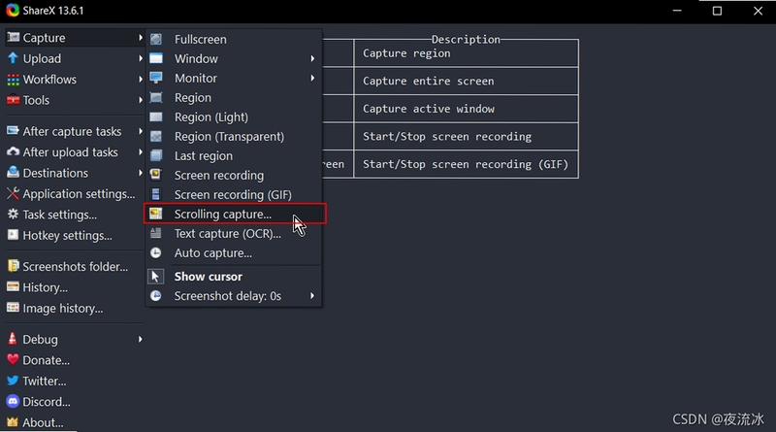Click the Discord icon in sidebar
This screenshot has width=776, height=432.
(13, 401)
